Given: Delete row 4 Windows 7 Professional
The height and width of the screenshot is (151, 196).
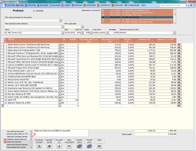Looking at the screenshot, I should tap(179, 53).
